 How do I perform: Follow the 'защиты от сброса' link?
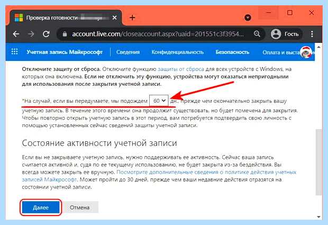tap(181, 69)
